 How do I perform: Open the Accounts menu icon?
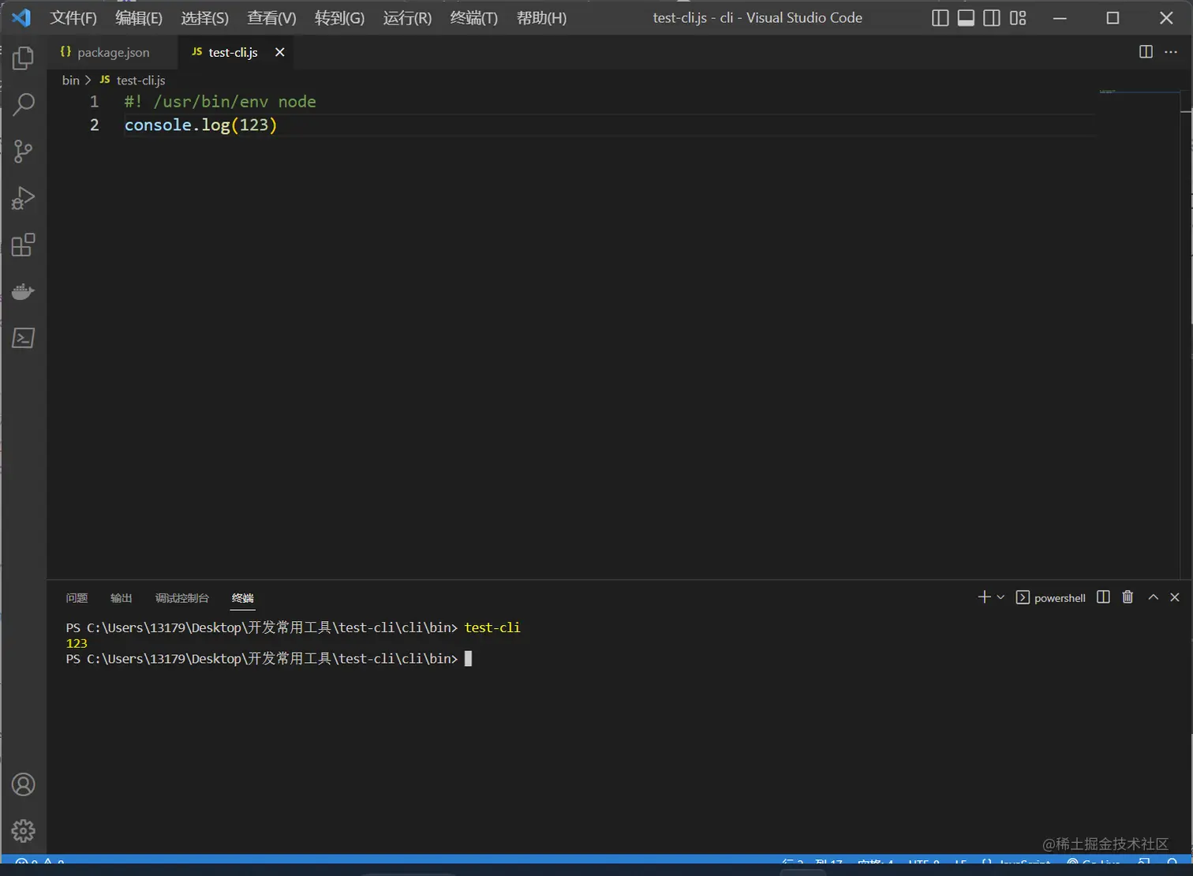[x=24, y=784]
